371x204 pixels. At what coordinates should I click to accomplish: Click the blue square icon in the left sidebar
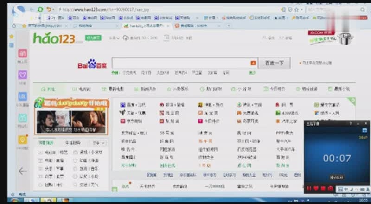pyautogui.click(x=23, y=96)
